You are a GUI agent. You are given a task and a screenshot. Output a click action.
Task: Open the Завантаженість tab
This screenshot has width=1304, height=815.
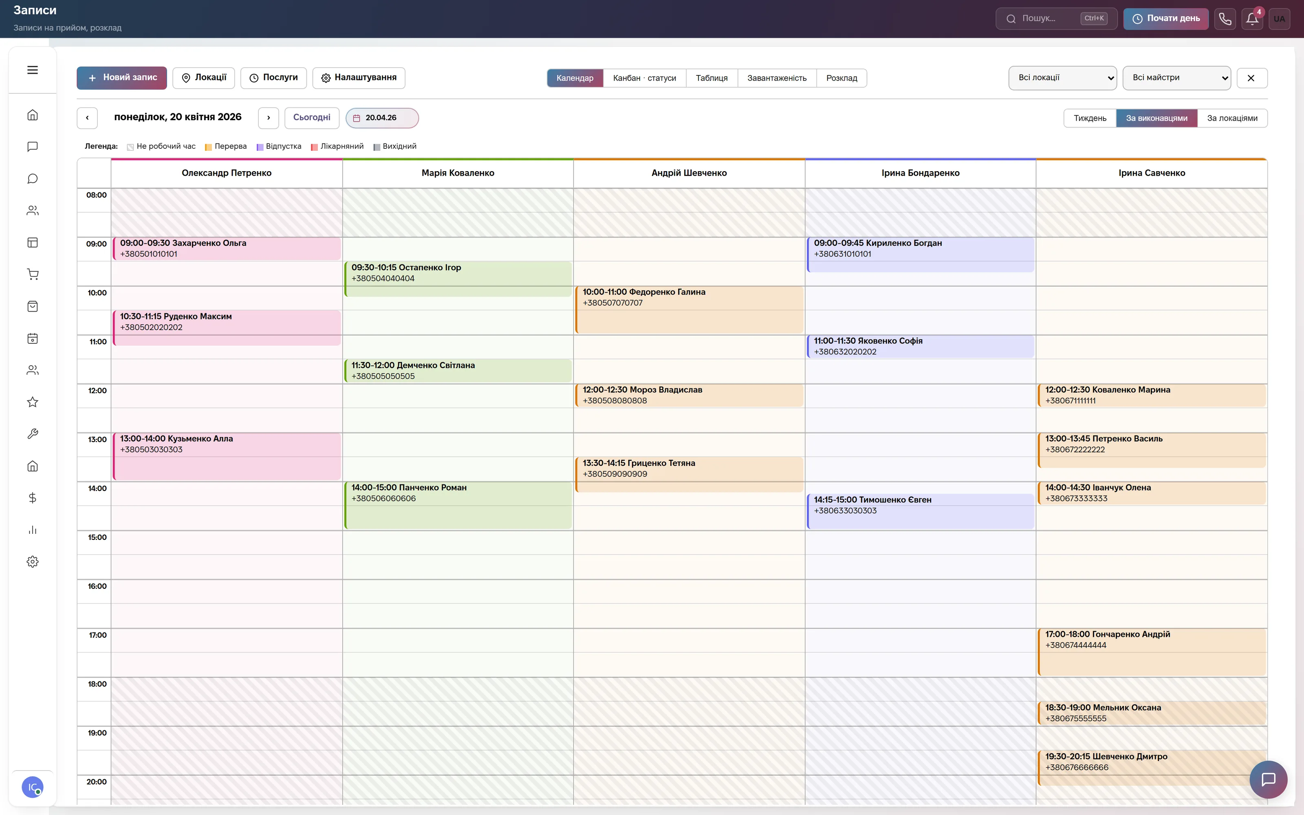point(776,78)
